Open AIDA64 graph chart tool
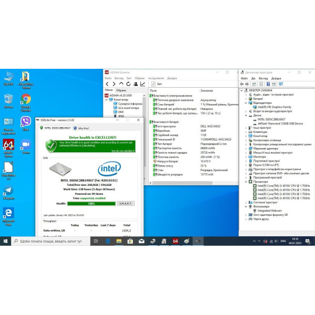This screenshot has height=315, width=315. 143,84
